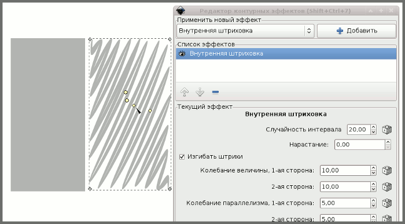Select «Внутренняя штриховка» row in effects list
This screenshot has width=405, height=224.
click(286, 54)
